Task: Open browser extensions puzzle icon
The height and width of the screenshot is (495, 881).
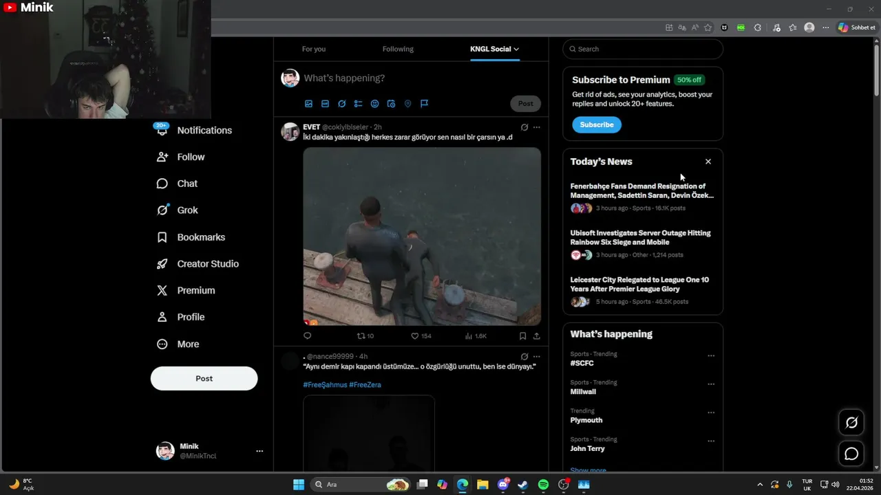Action: [758, 27]
